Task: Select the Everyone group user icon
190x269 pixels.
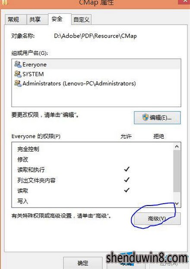Action: pyautogui.click(x=18, y=64)
